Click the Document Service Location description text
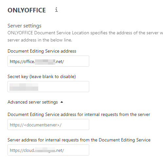This screenshot has width=163, height=163. pos(85,33)
